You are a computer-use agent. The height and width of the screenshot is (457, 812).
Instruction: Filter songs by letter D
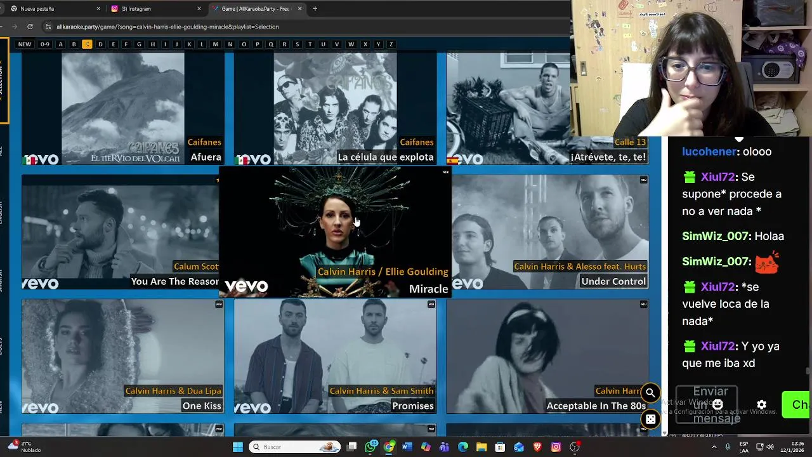[x=100, y=44]
